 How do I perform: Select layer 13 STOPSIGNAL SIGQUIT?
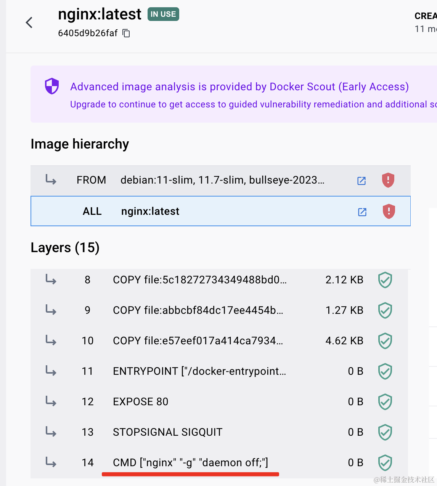tap(167, 432)
